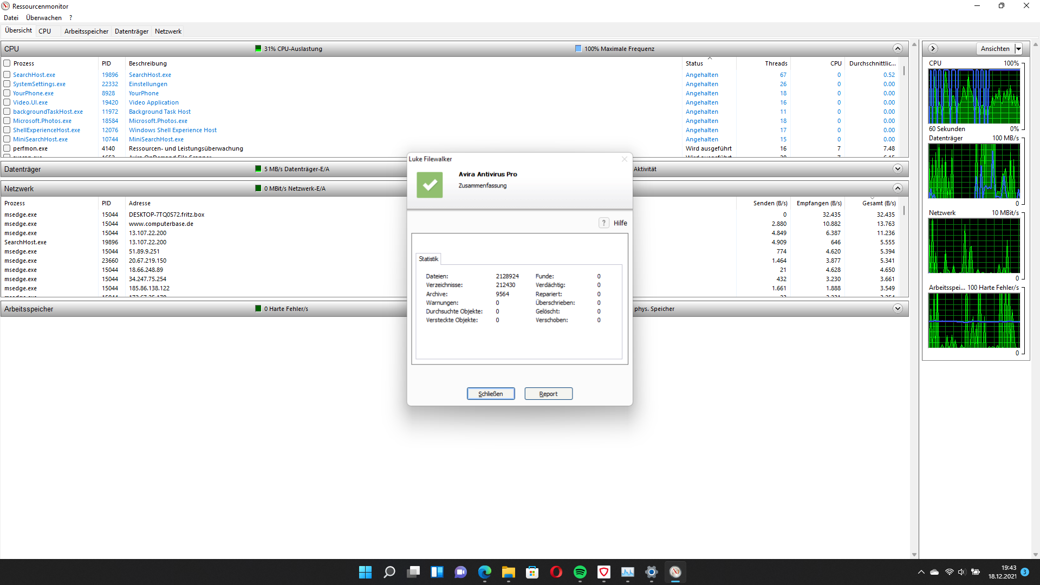Tick the perfmon.exe process checkbox

tap(7, 148)
